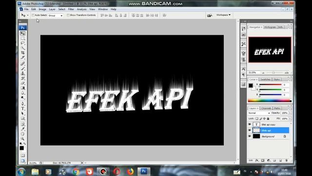Select the Dodge tool
This screenshot has height=176, width=312.
[23, 98]
